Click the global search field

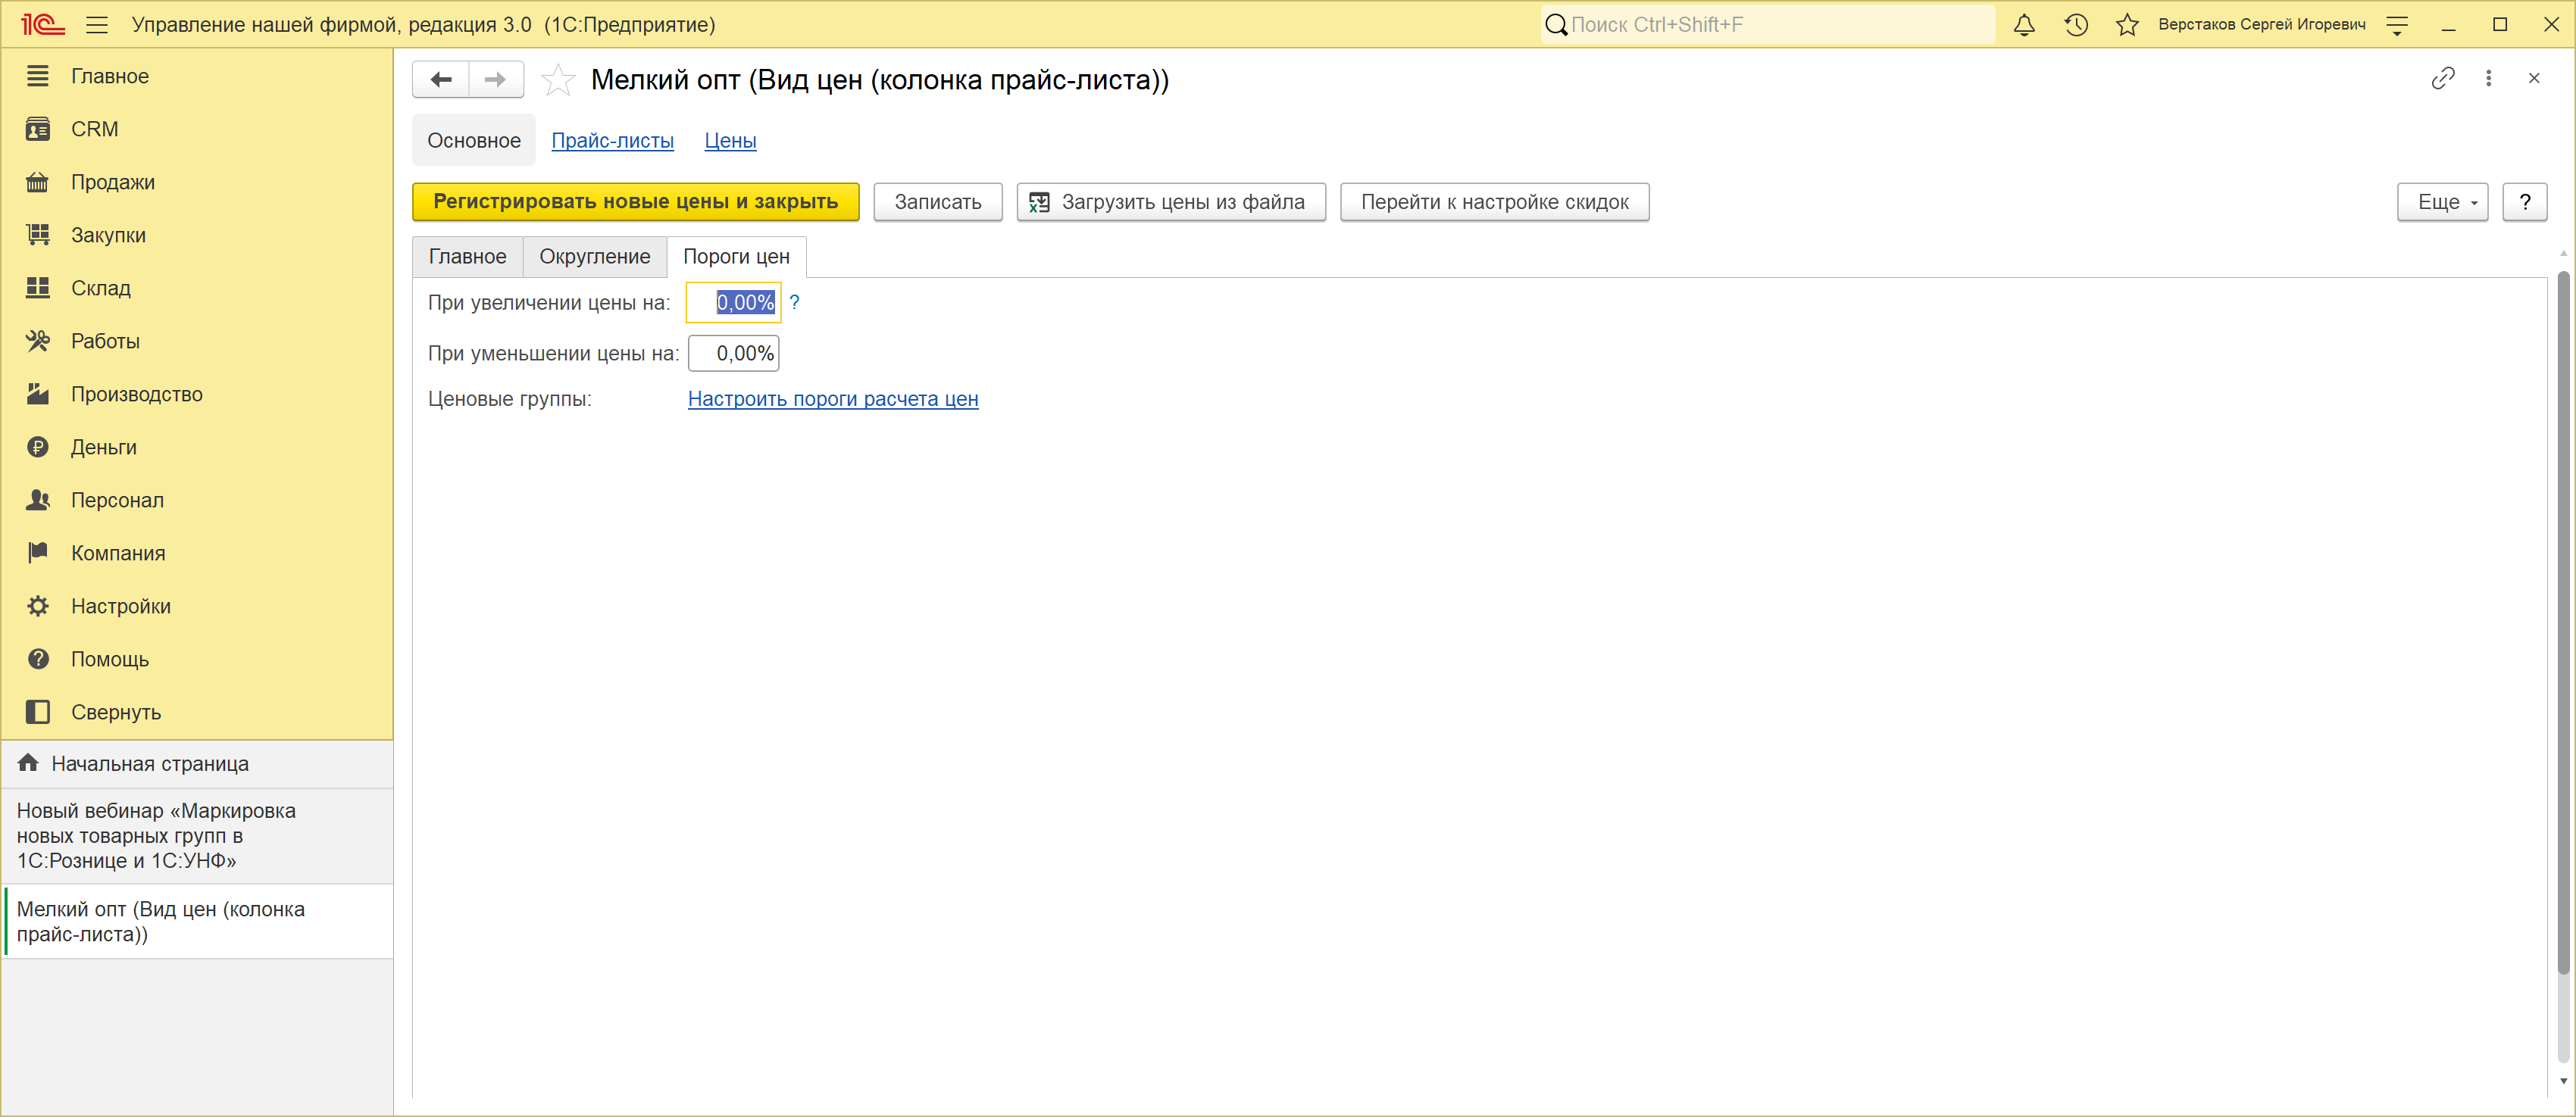(x=1768, y=25)
